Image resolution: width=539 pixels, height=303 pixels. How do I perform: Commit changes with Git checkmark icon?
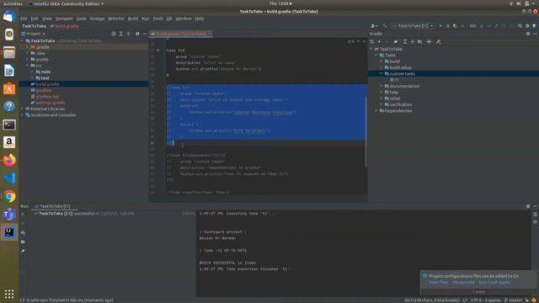coord(488,26)
